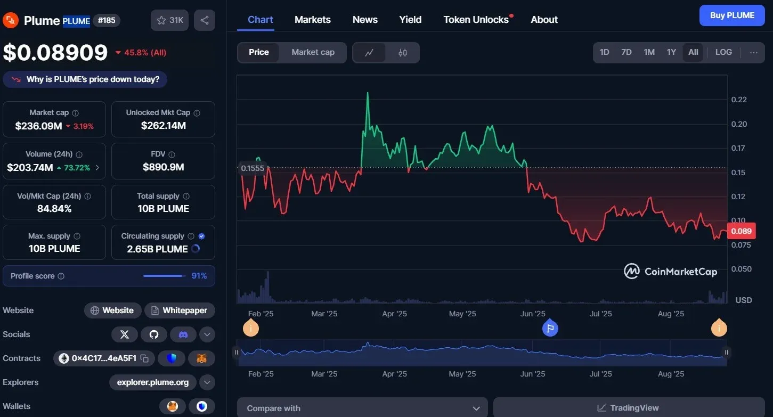Click info icon next to Volume (24h)
Screen dimensions: 773x417
click(x=79, y=154)
